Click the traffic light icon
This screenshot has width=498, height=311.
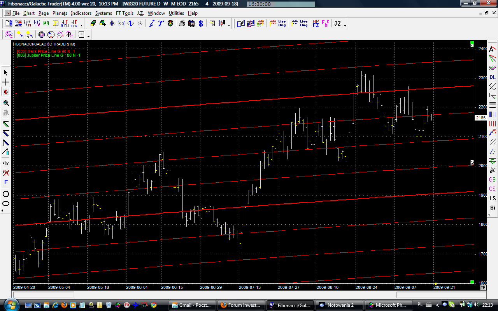tap(170, 23)
